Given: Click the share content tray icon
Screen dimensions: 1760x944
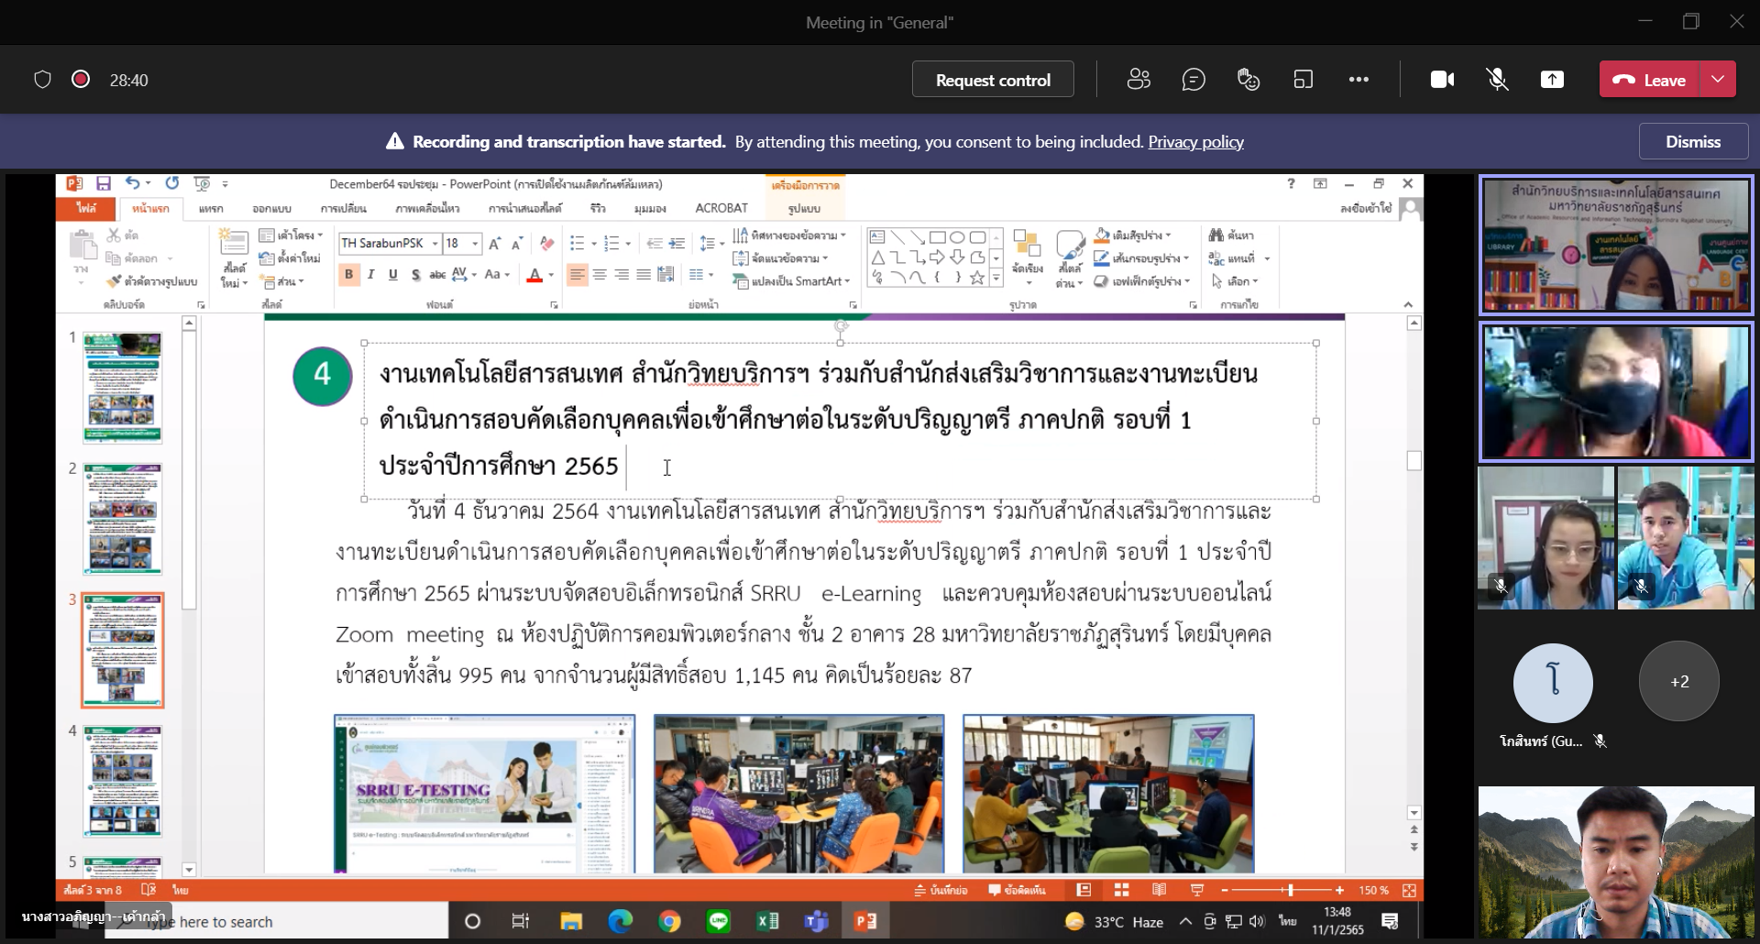Looking at the screenshot, I should [1552, 80].
